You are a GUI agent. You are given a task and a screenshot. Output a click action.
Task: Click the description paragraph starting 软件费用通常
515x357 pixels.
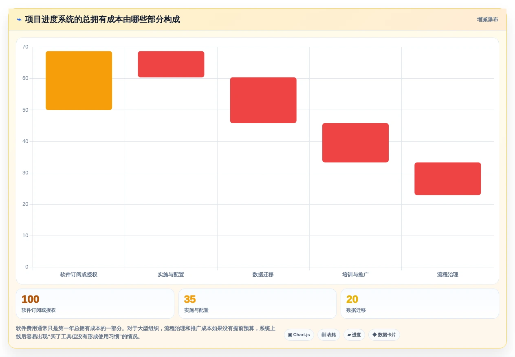tap(146, 333)
